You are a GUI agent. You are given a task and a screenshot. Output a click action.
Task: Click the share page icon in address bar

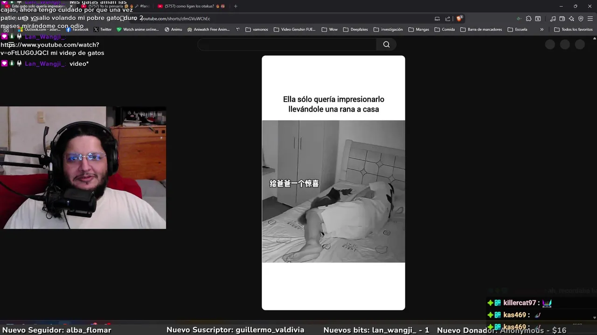click(x=448, y=19)
